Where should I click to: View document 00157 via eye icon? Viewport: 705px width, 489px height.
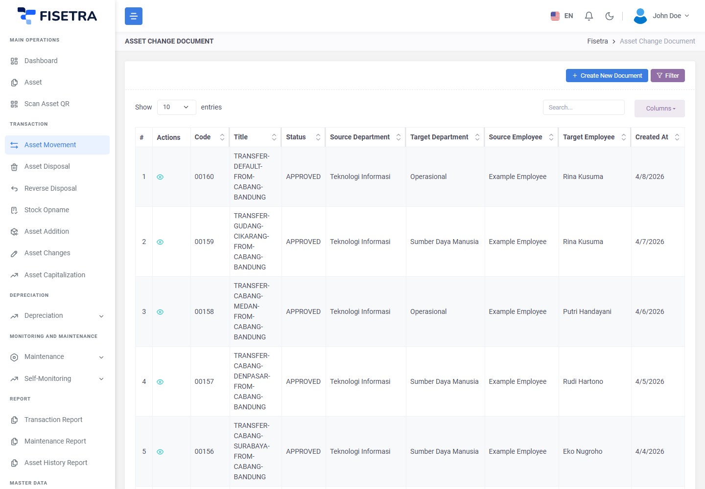pyautogui.click(x=160, y=382)
